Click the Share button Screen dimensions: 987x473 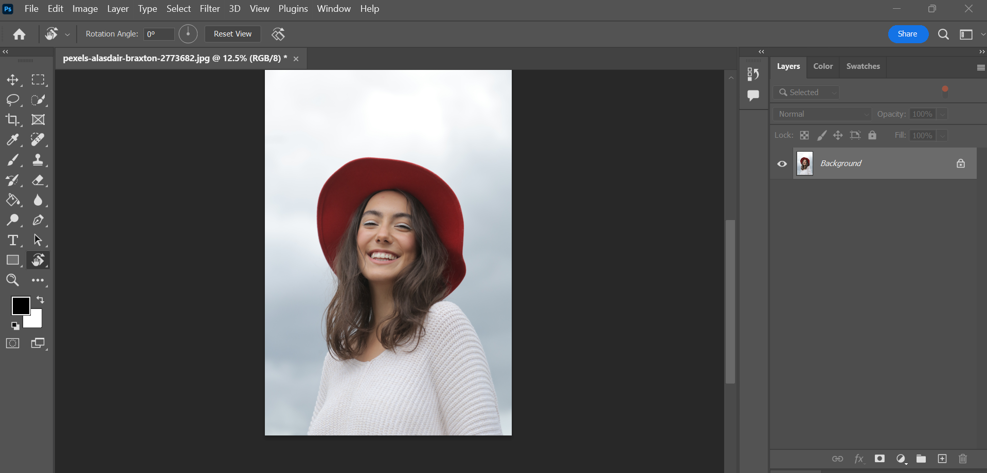pos(907,34)
